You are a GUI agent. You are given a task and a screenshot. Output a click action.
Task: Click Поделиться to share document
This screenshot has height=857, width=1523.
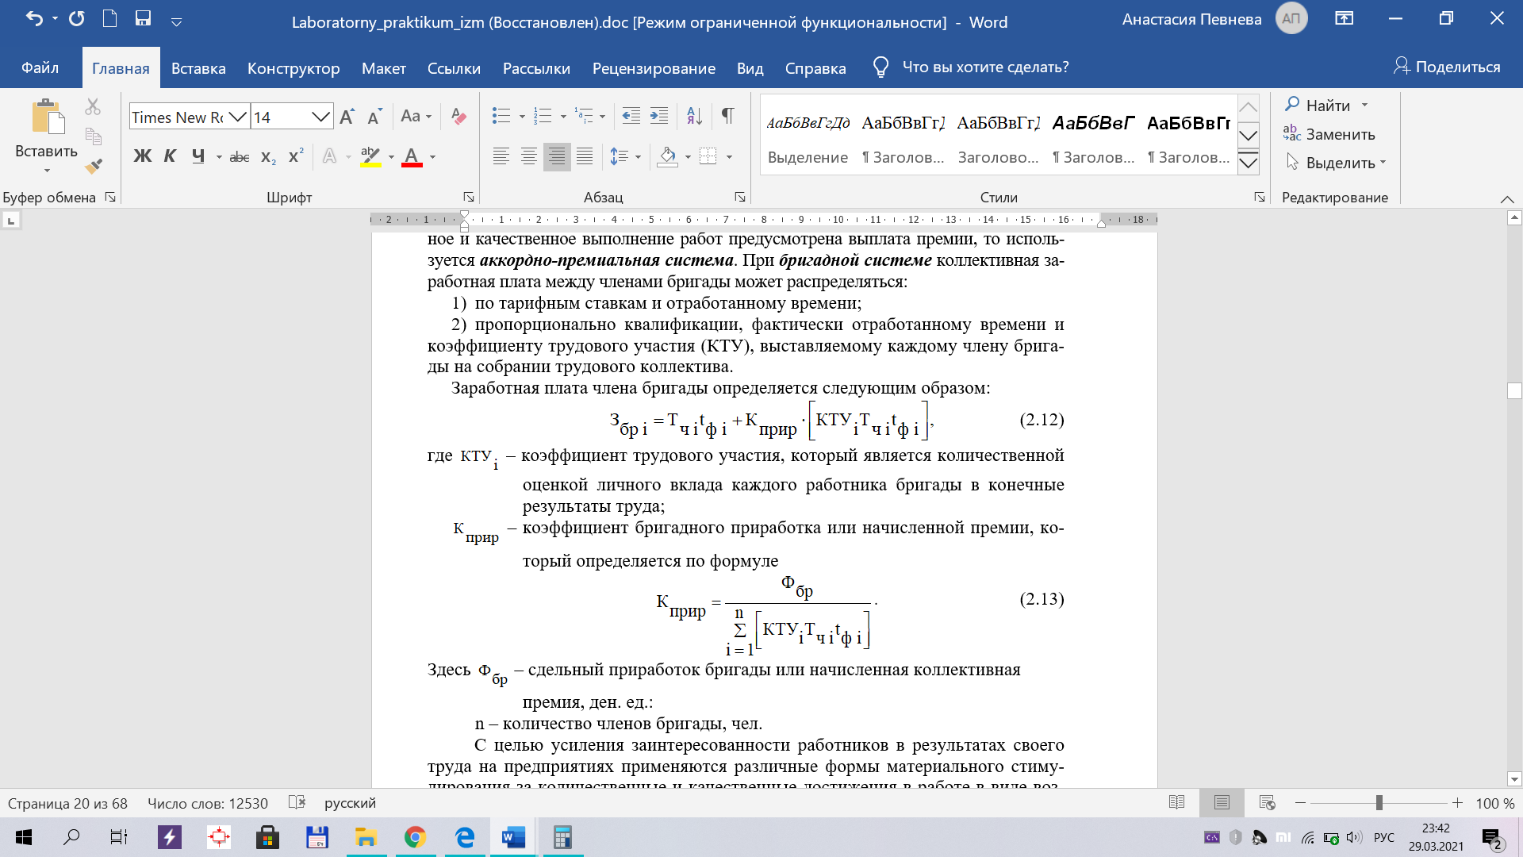point(1447,67)
